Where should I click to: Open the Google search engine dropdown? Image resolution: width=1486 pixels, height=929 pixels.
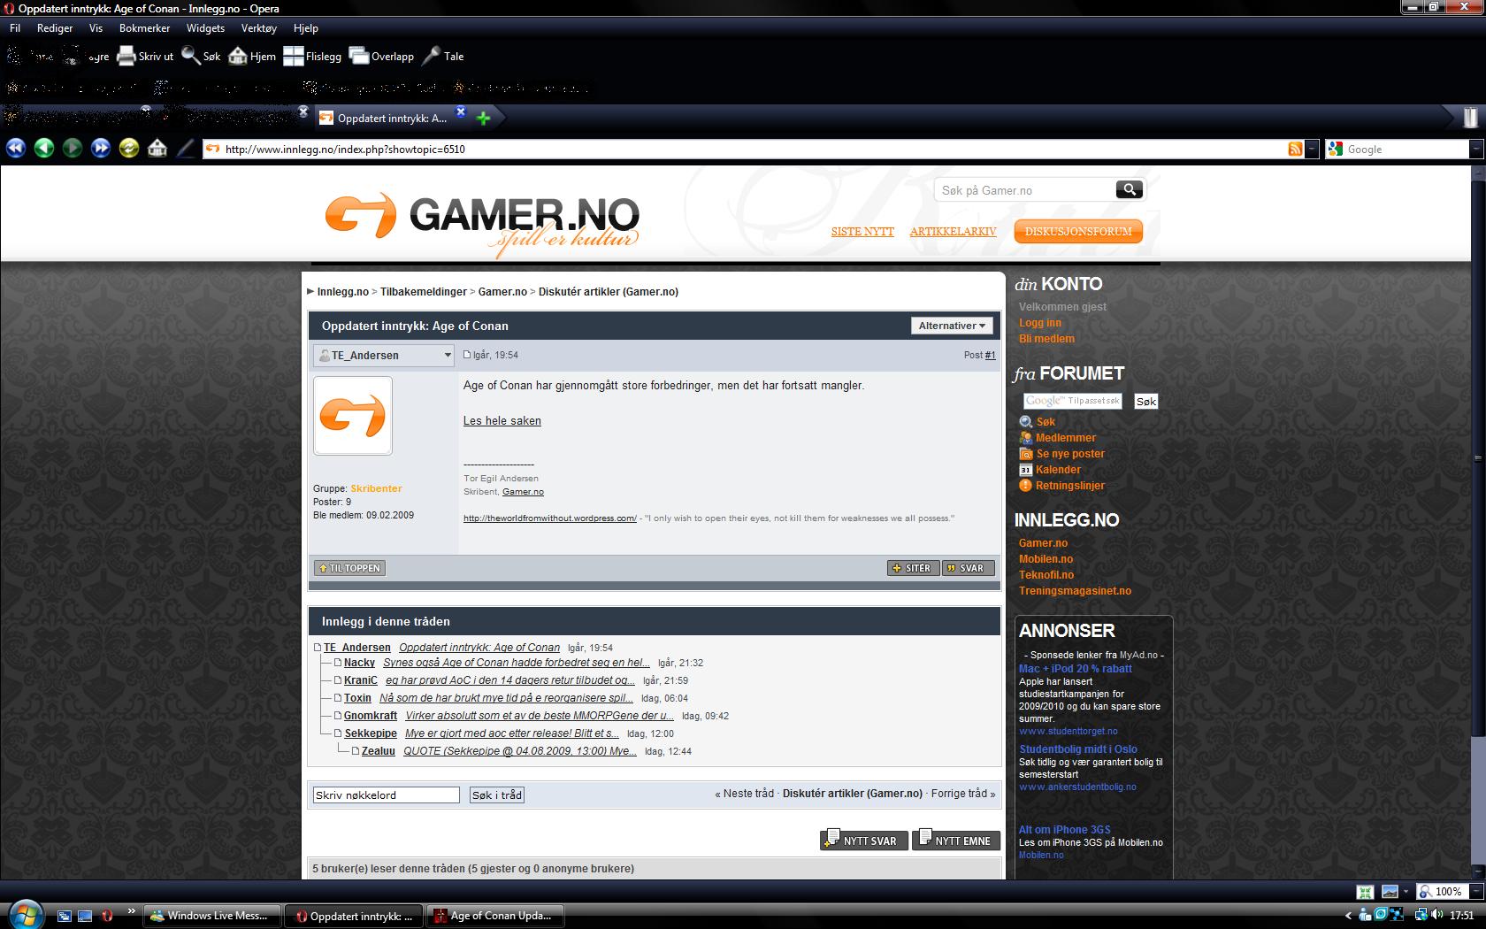pos(1475,149)
